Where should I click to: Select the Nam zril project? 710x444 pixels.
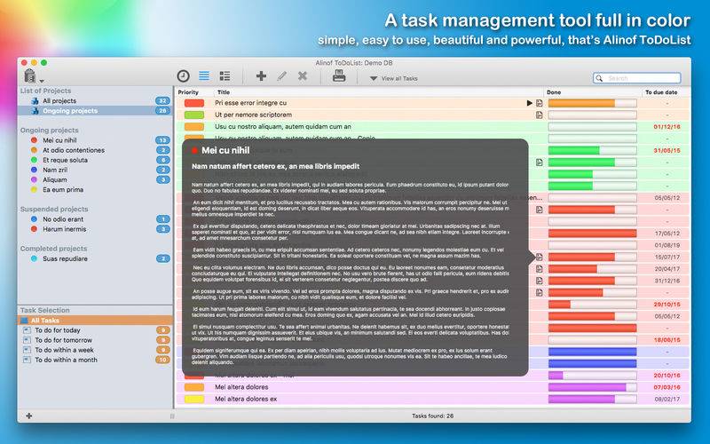95,170
